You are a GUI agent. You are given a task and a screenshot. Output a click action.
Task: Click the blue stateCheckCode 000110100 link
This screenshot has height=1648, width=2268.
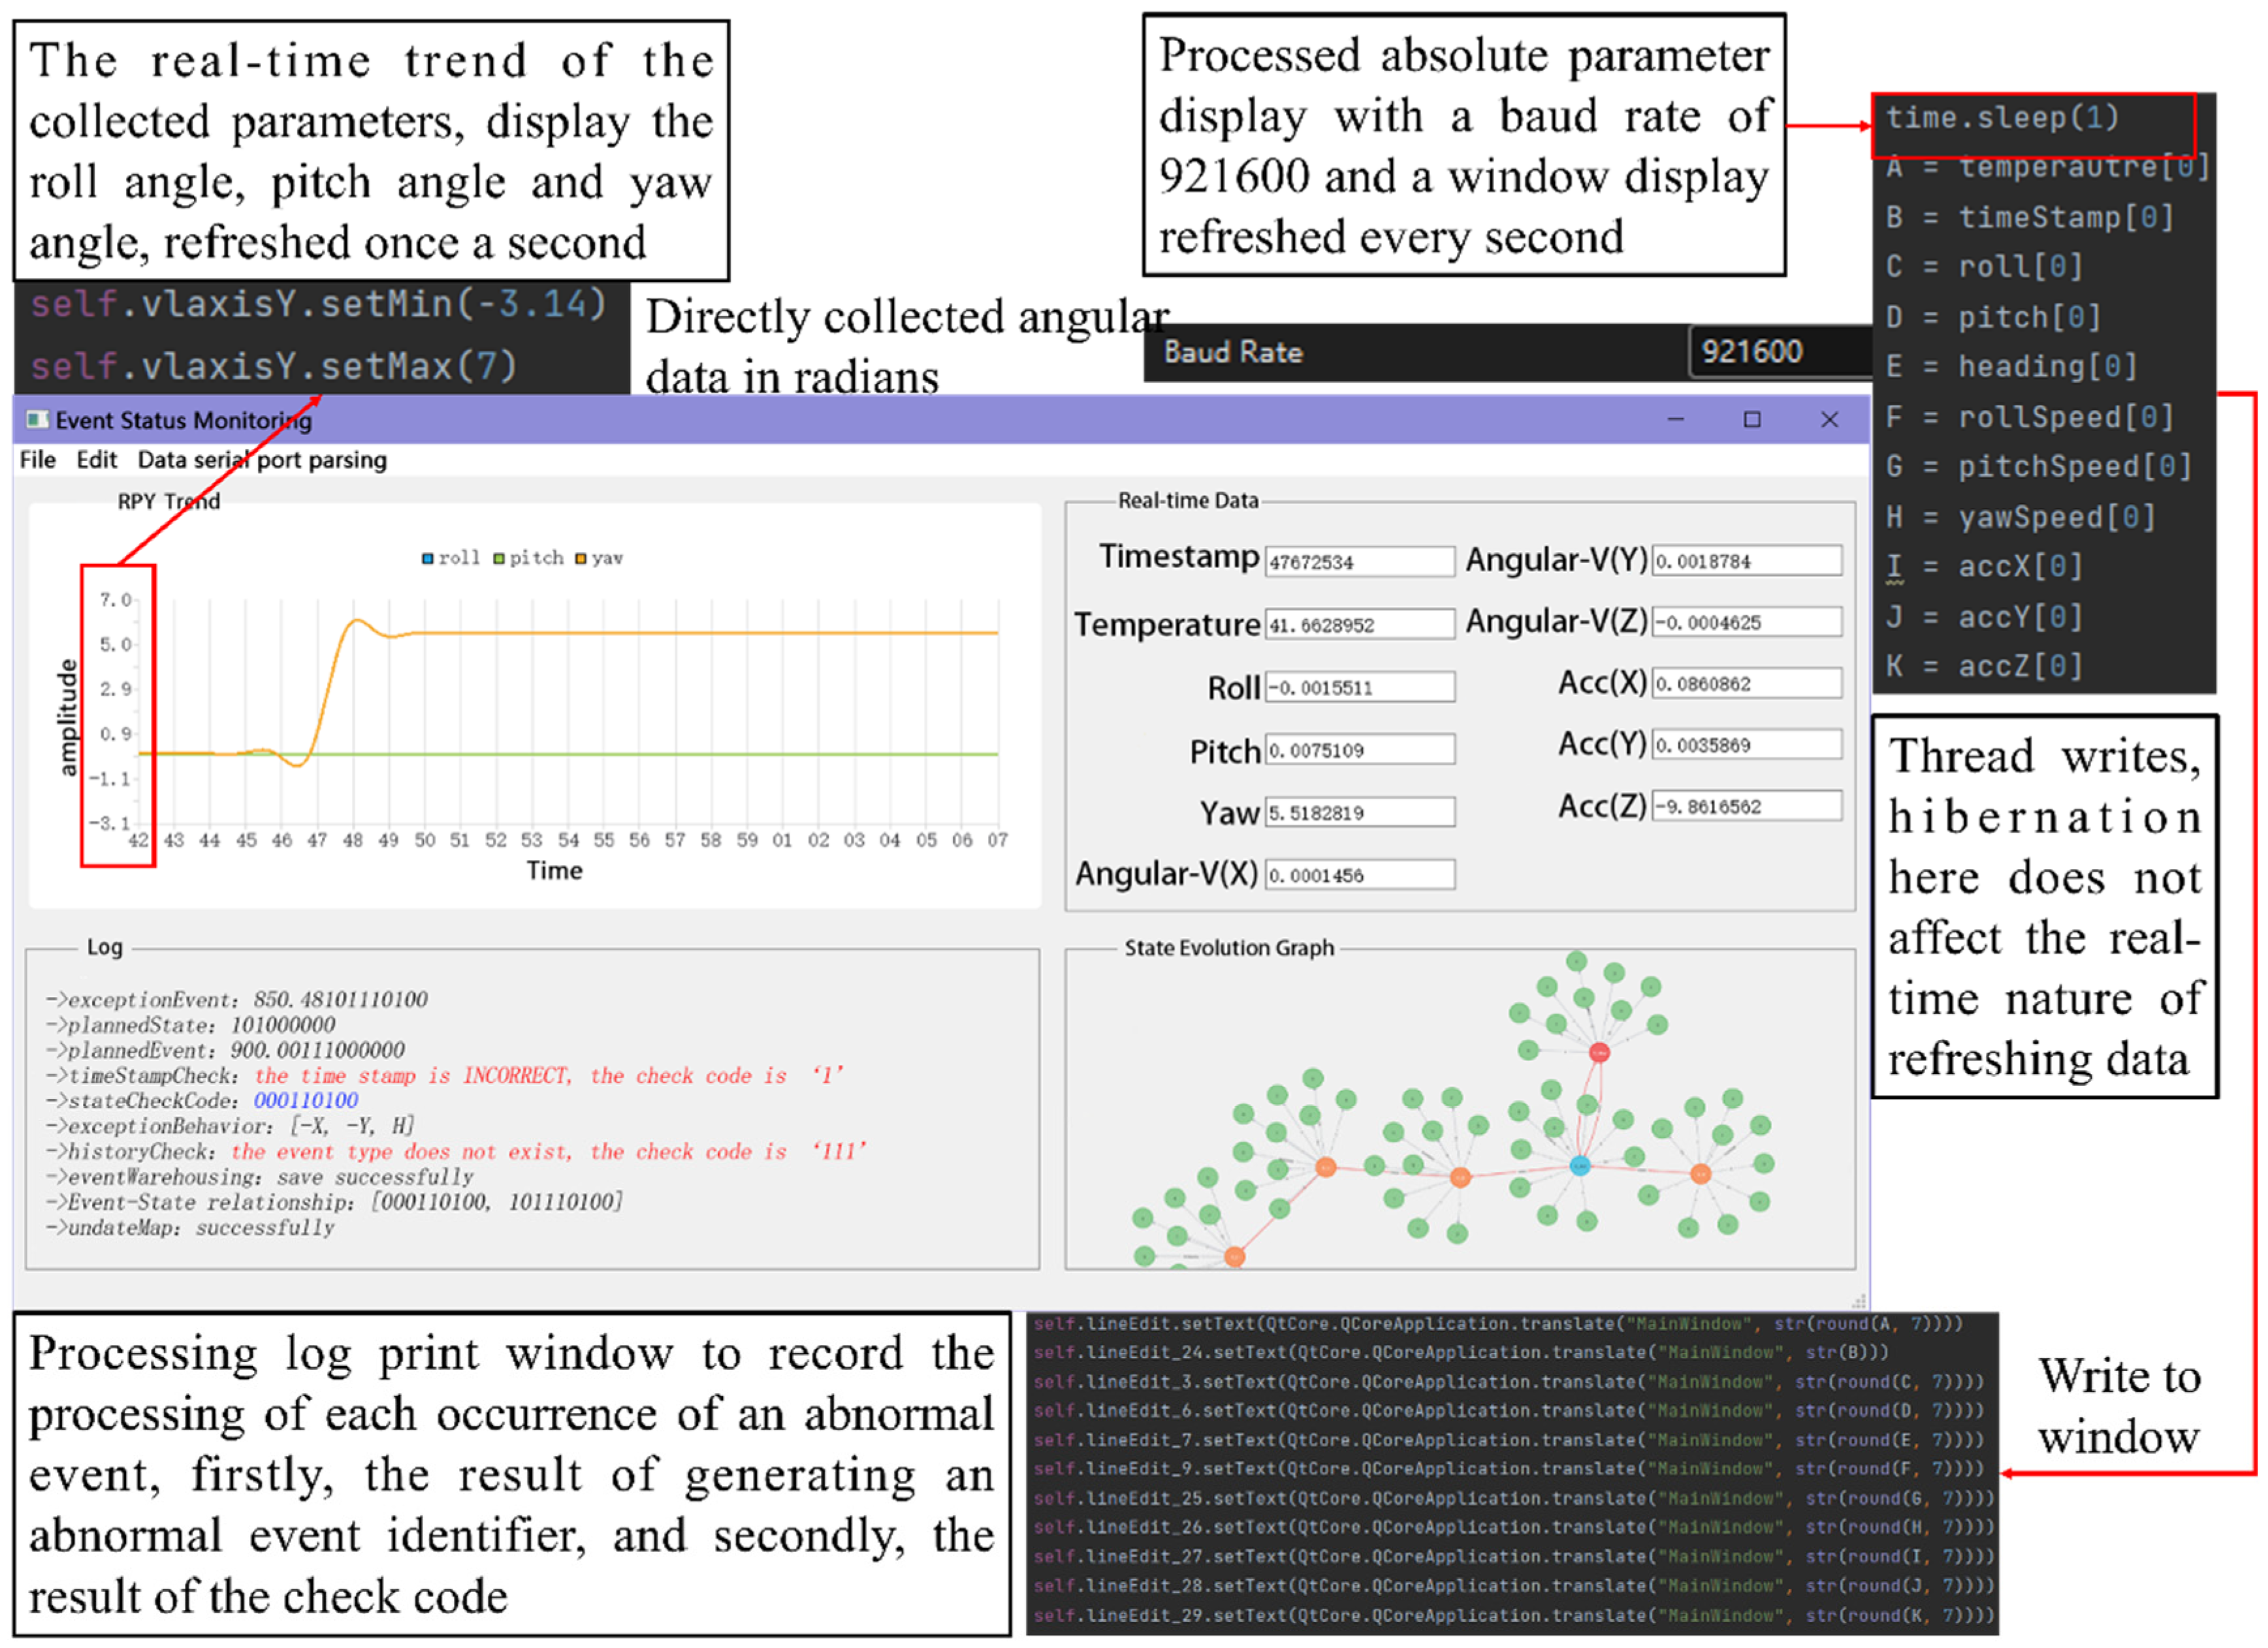[306, 1101]
